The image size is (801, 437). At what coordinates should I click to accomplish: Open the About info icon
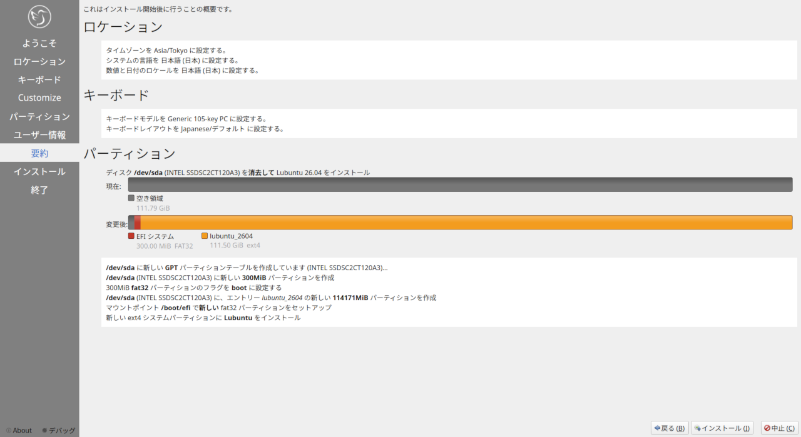click(x=8, y=430)
